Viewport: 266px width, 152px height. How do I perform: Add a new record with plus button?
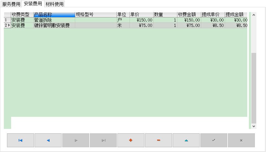pos(131,140)
